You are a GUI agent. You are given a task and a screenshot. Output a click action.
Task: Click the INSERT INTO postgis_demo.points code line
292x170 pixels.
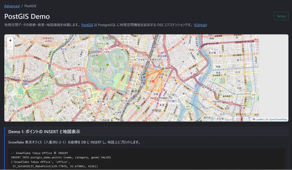[61, 157]
